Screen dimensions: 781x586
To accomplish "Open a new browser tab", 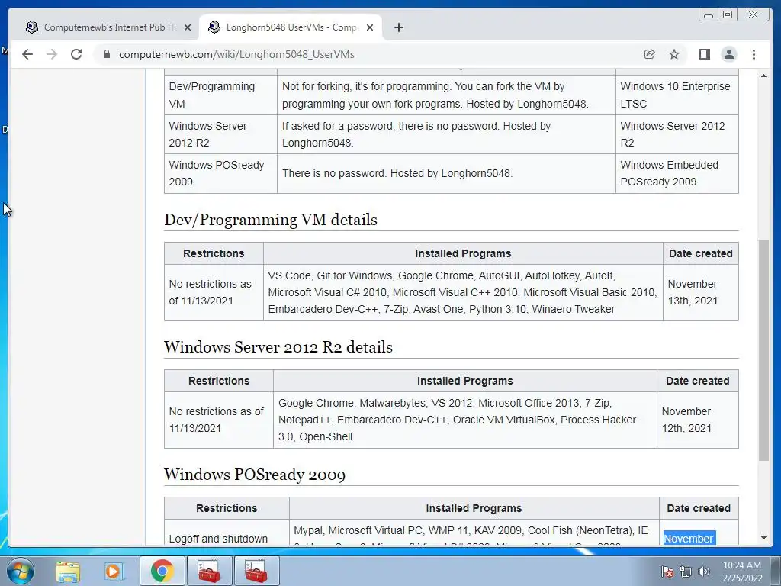I will point(398,27).
